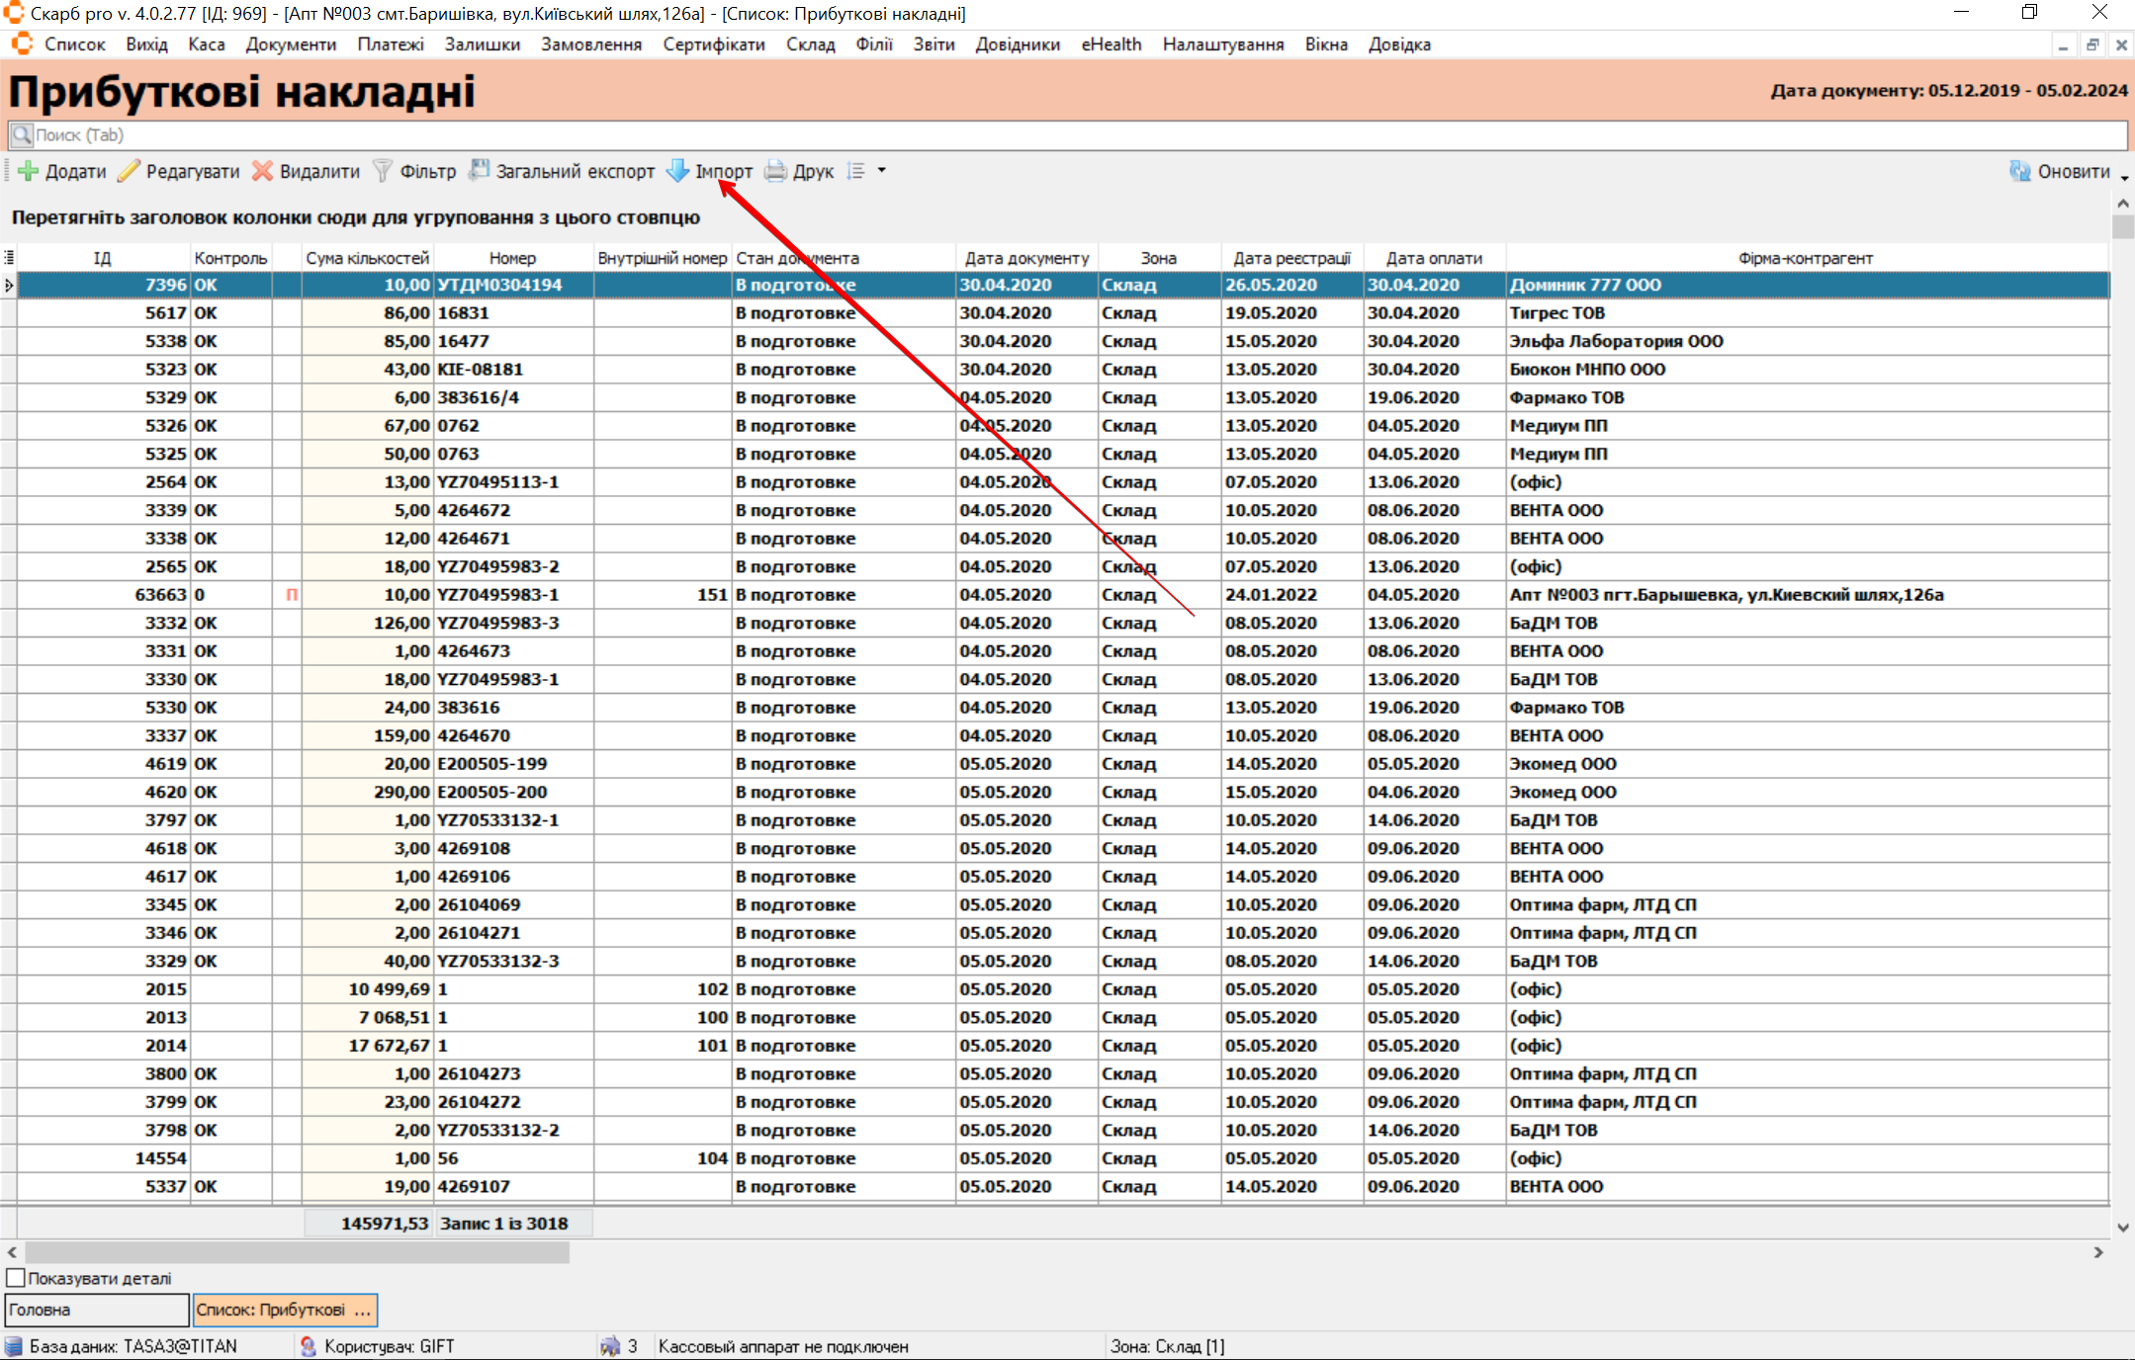Open the eHealth menu
This screenshot has height=1360, width=2135.
pos(1111,44)
